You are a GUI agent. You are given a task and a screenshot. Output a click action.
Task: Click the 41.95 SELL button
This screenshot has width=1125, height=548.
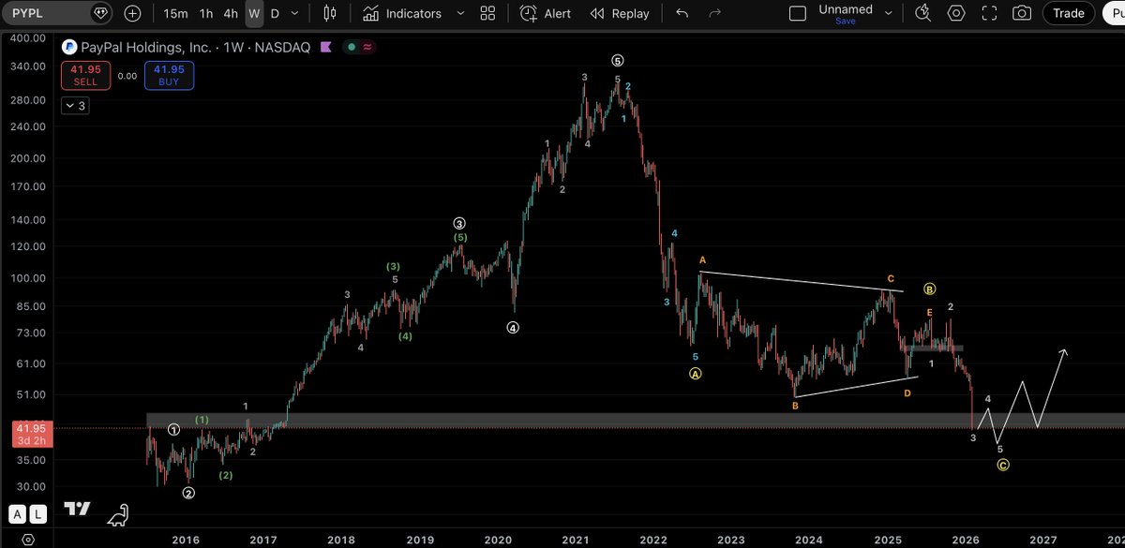tap(86, 76)
